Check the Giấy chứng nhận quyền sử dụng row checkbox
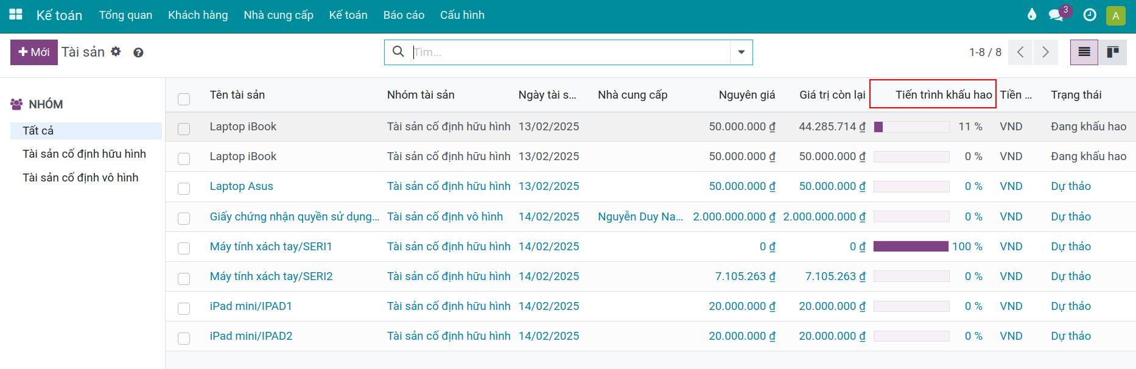Screen dimensions: 1136x369 pos(184,218)
